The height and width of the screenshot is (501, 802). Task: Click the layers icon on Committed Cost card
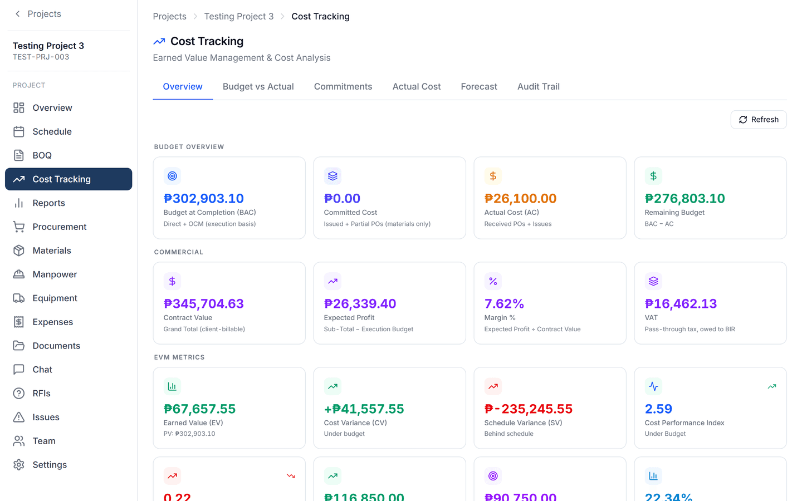(x=332, y=176)
